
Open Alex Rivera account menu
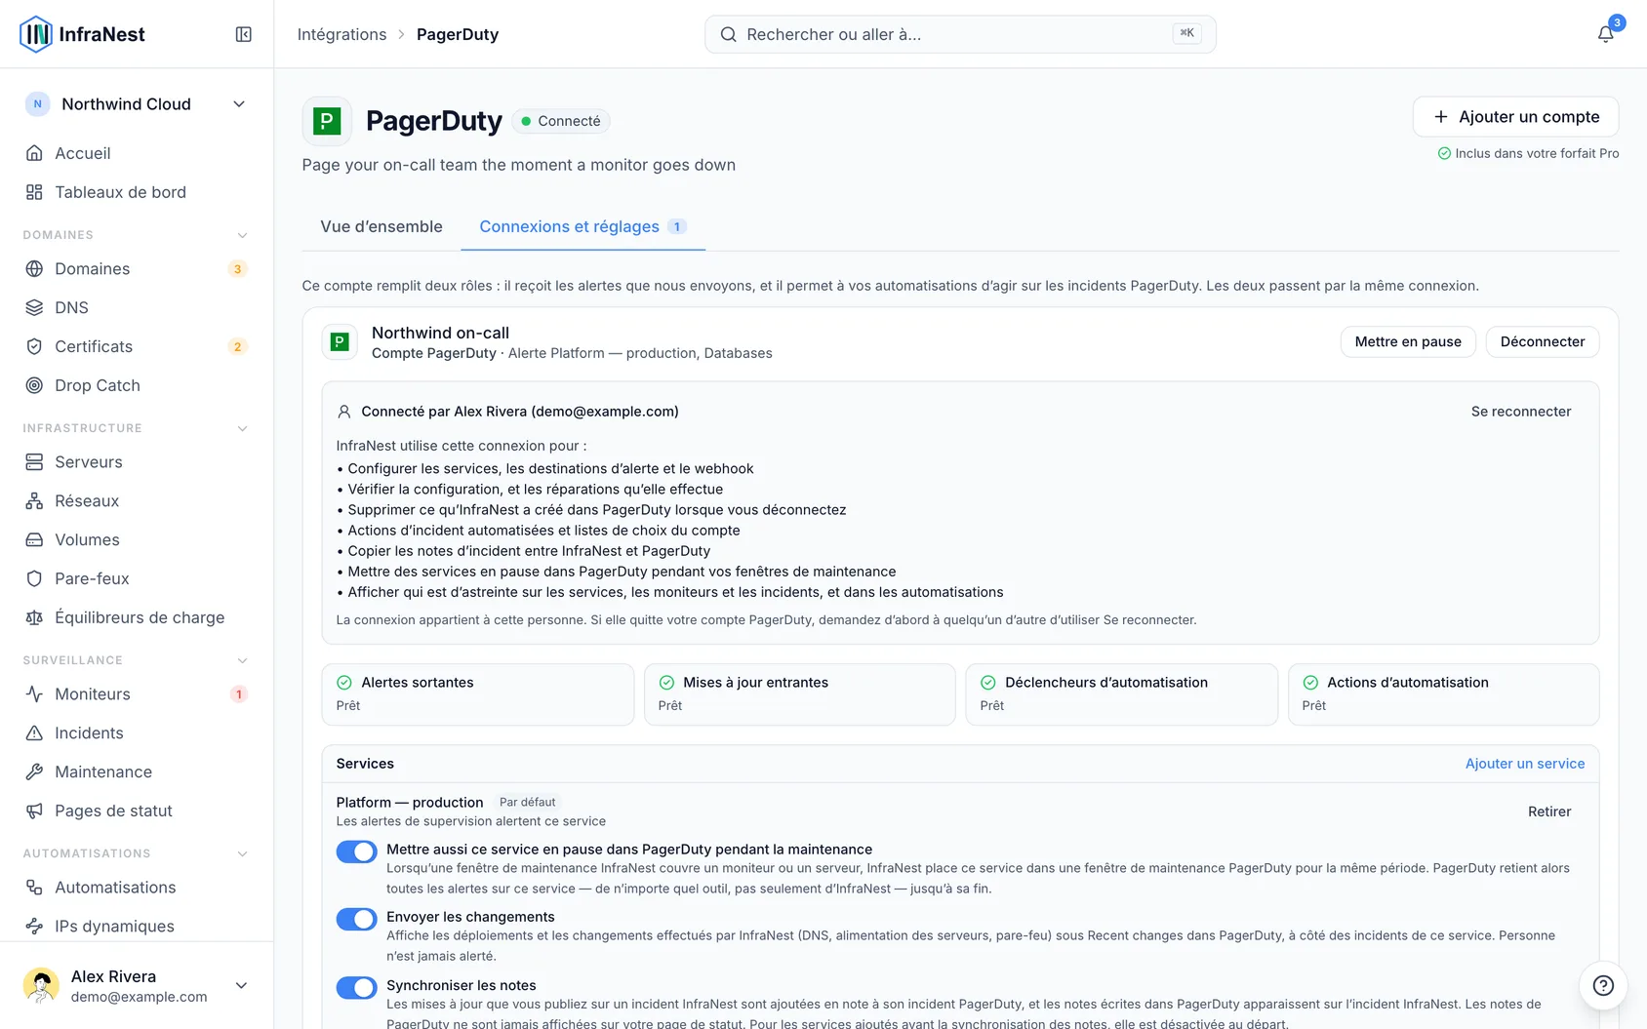[137, 985]
